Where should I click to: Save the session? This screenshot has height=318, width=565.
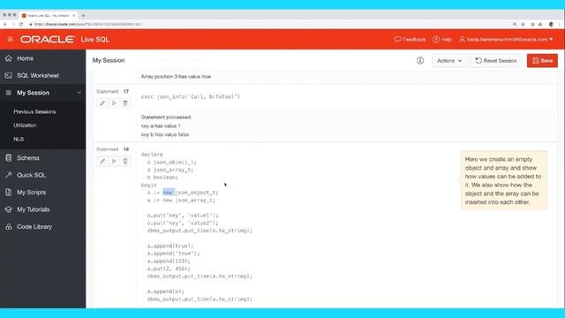click(542, 61)
